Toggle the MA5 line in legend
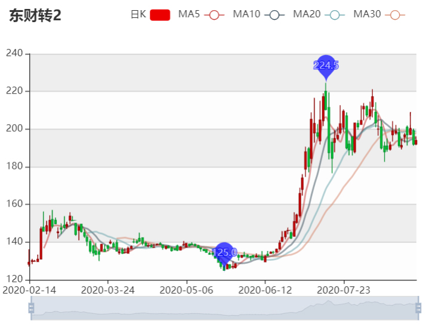 tap(201, 15)
